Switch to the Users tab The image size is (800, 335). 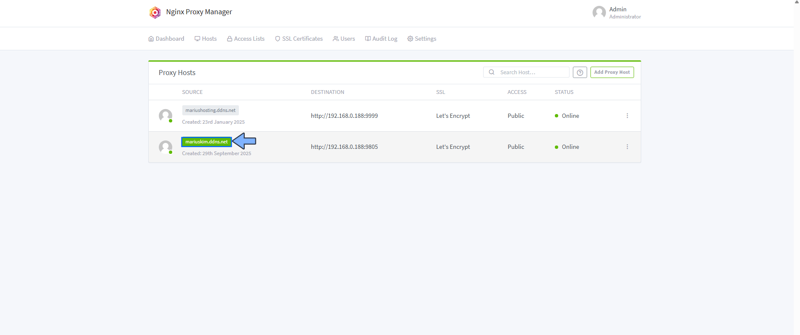[x=344, y=39]
